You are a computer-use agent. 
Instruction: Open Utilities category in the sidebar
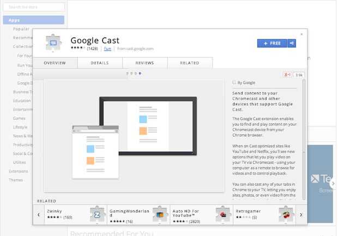[x=20, y=162]
